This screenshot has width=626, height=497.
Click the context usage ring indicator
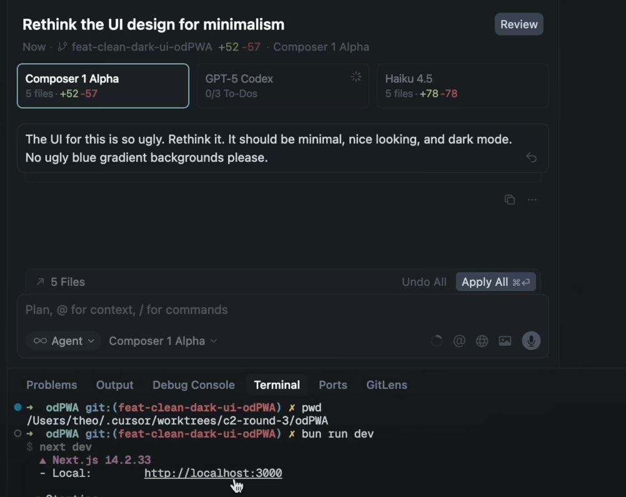pyautogui.click(x=436, y=341)
